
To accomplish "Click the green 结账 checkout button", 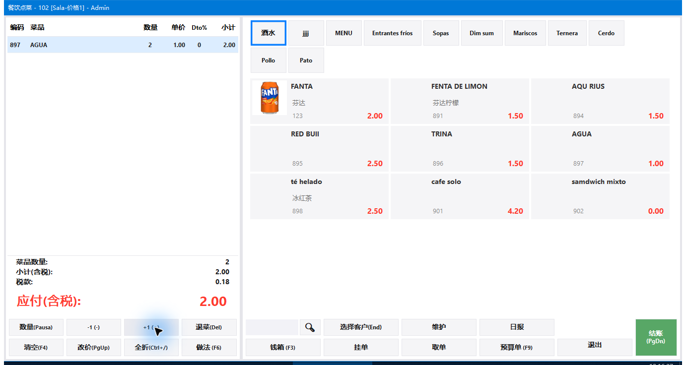I will [656, 337].
